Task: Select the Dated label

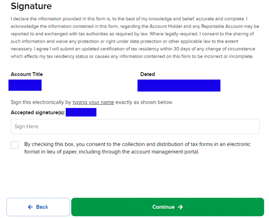Action: point(147,74)
